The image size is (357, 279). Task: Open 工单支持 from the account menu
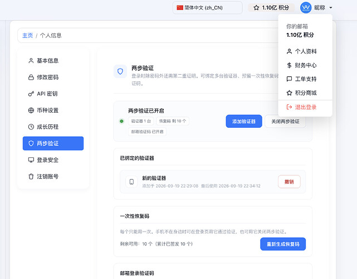click(305, 79)
